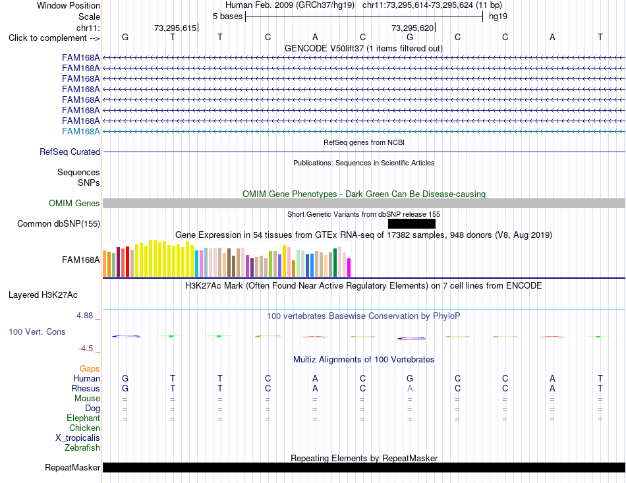Click the SNPs track label
Screen dimensions: 626x483
(x=89, y=183)
